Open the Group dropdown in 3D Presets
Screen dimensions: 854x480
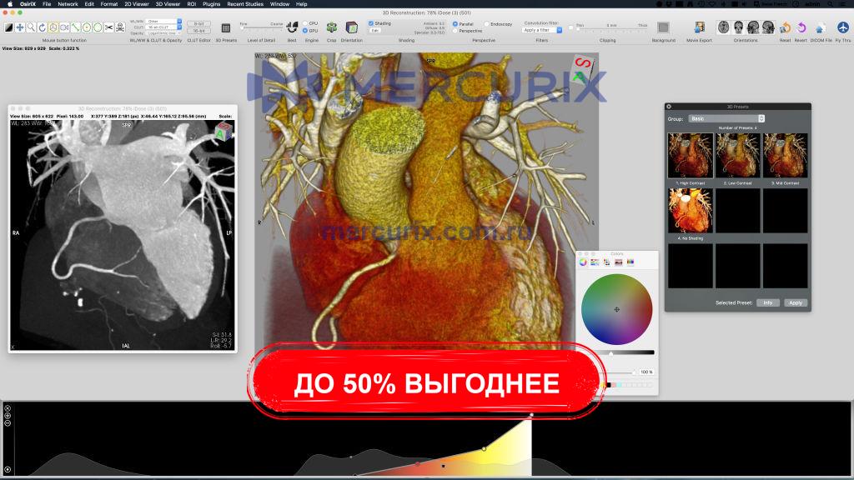pyautogui.click(x=726, y=118)
